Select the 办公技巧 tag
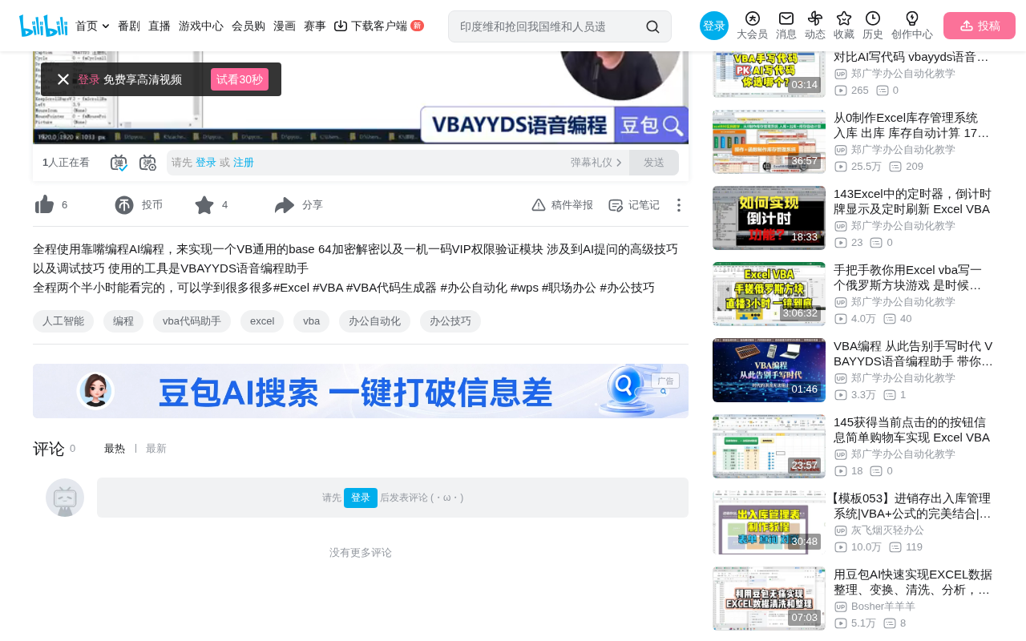 click(x=450, y=321)
